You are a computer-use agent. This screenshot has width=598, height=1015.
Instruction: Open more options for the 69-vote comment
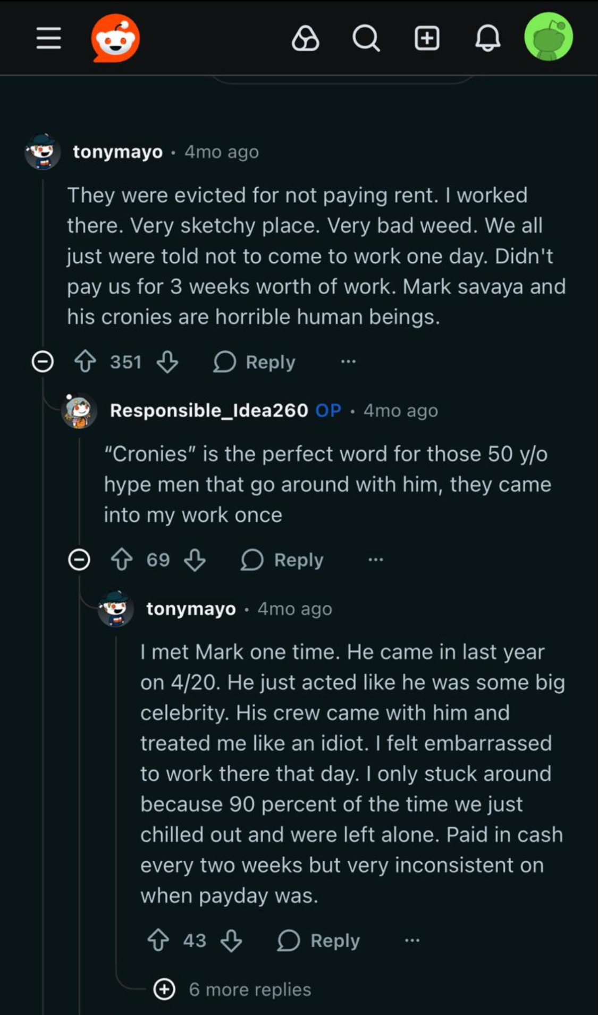[x=376, y=560]
